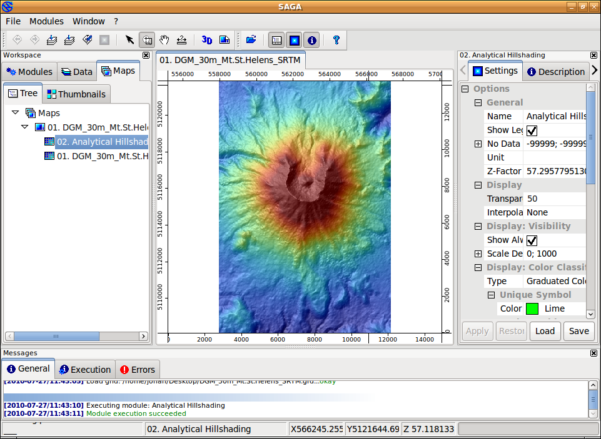Click the blue question mark Help icon
601x439 pixels.
(x=336, y=40)
